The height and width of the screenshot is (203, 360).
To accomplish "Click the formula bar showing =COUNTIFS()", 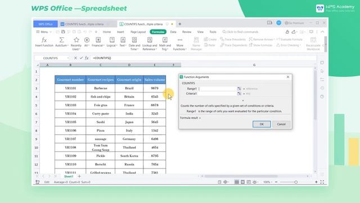I will tap(203, 58).
